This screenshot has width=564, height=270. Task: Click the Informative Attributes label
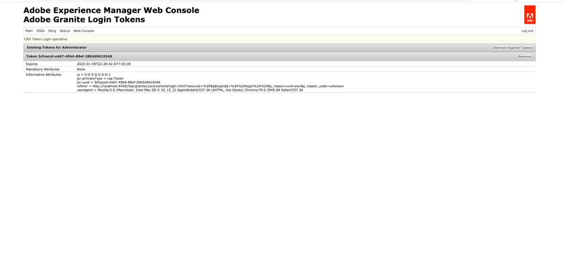[44, 74]
